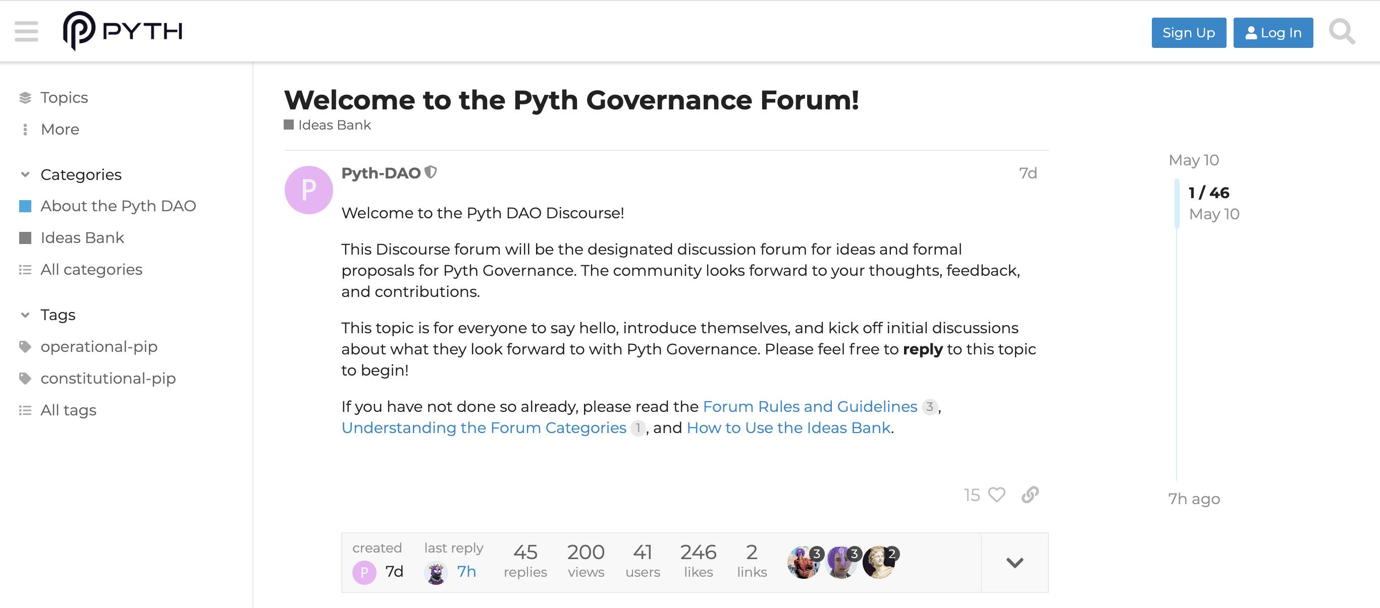Open the More sidebar menu
Viewport: 1380px width, 608px height.
[60, 130]
